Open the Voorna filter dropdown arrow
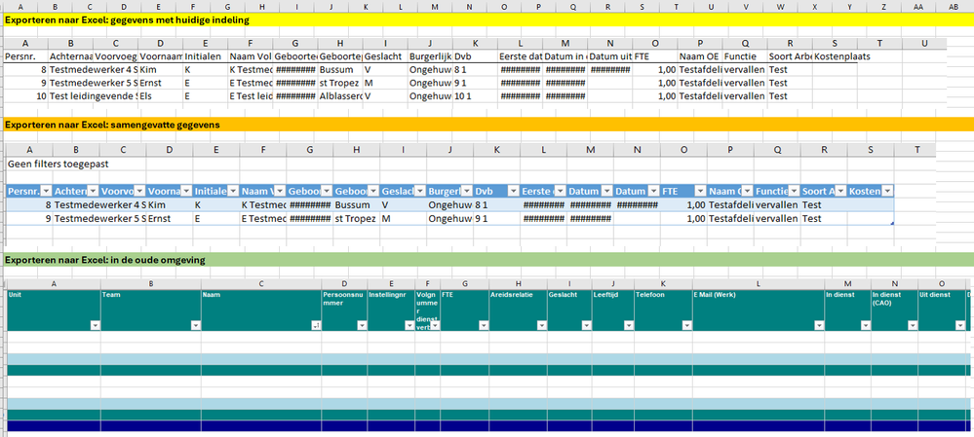Viewport: 974px width, 437px height. (186, 191)
